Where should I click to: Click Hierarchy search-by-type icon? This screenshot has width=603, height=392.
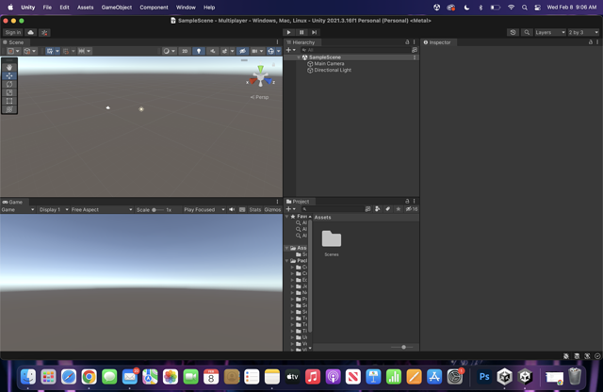415,50
